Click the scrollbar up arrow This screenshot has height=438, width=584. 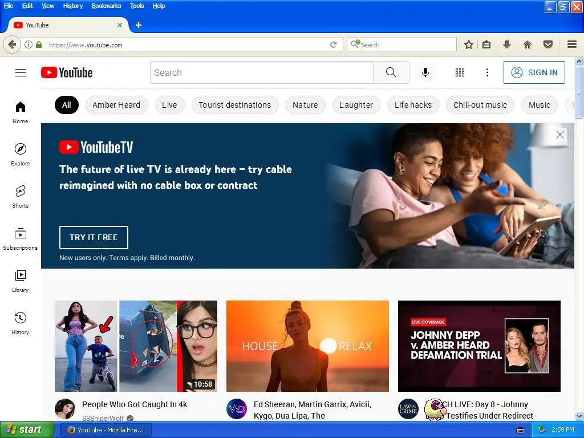coord(579,61)
